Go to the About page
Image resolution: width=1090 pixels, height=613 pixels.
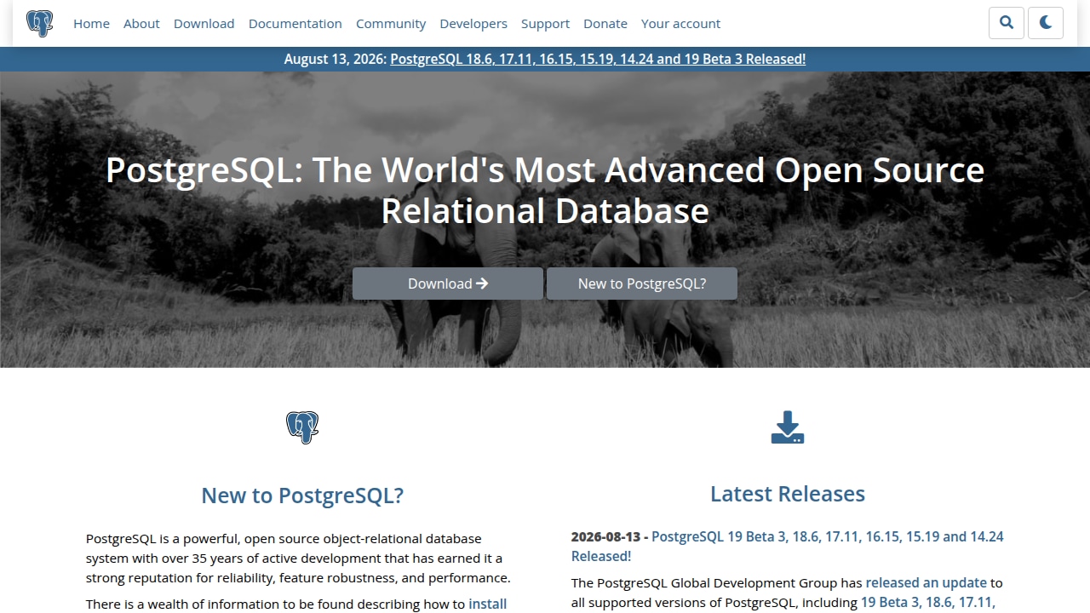[141, 23]
